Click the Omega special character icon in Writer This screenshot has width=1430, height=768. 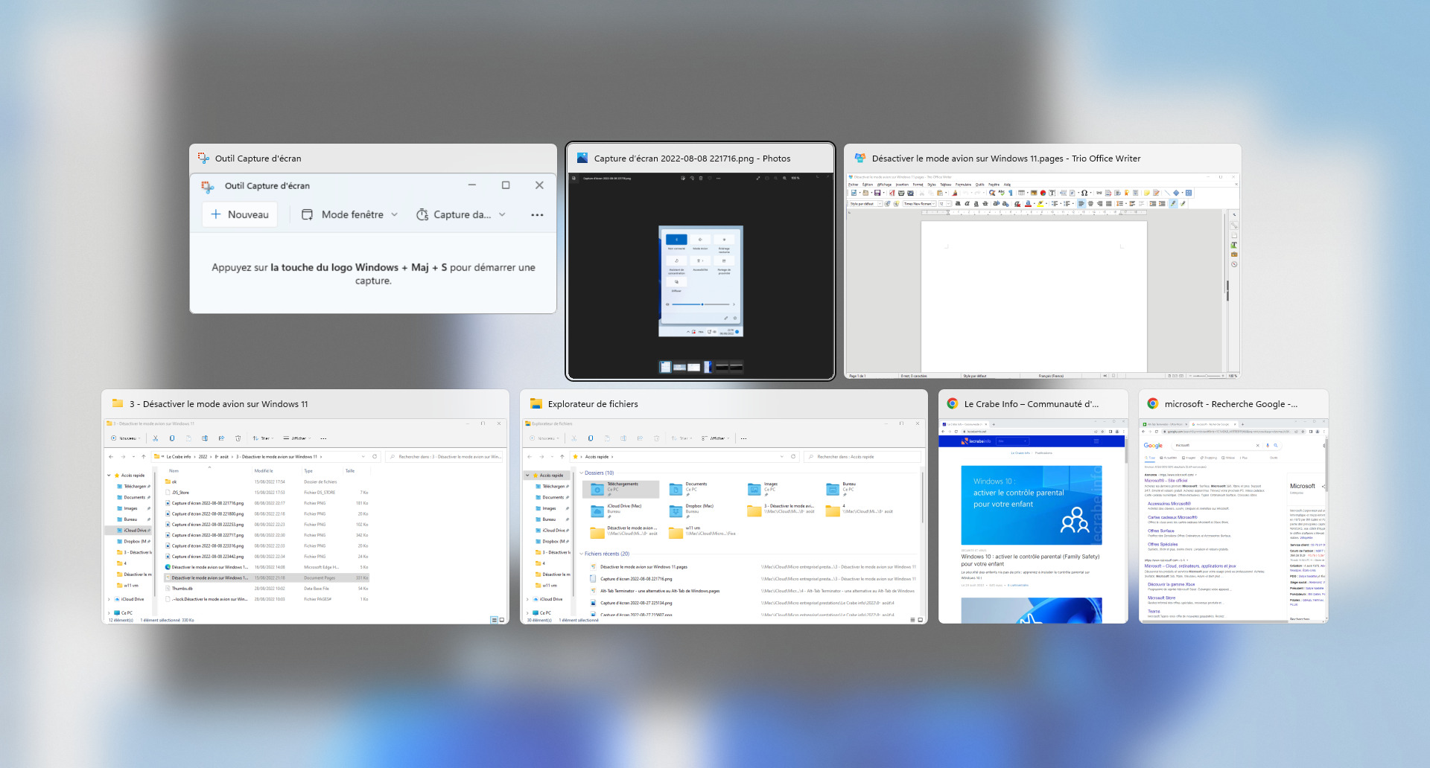[x=1084, y=193]
